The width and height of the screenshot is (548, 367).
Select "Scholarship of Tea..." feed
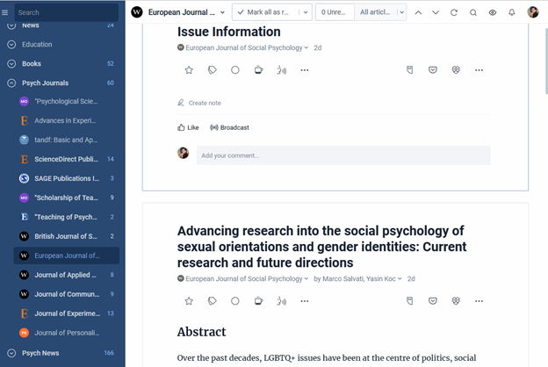(66, 198)
